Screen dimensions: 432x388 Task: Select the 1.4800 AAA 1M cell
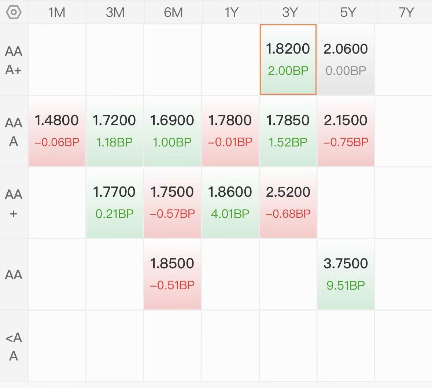(57, 131)
